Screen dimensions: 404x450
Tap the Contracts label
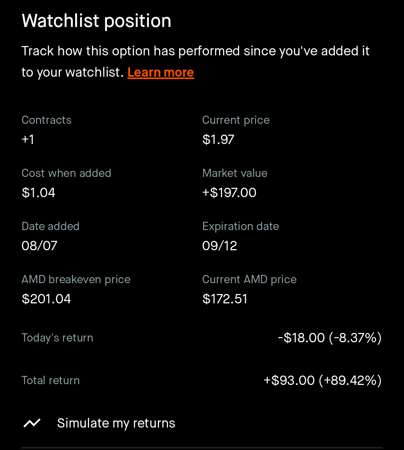point(46,120)
